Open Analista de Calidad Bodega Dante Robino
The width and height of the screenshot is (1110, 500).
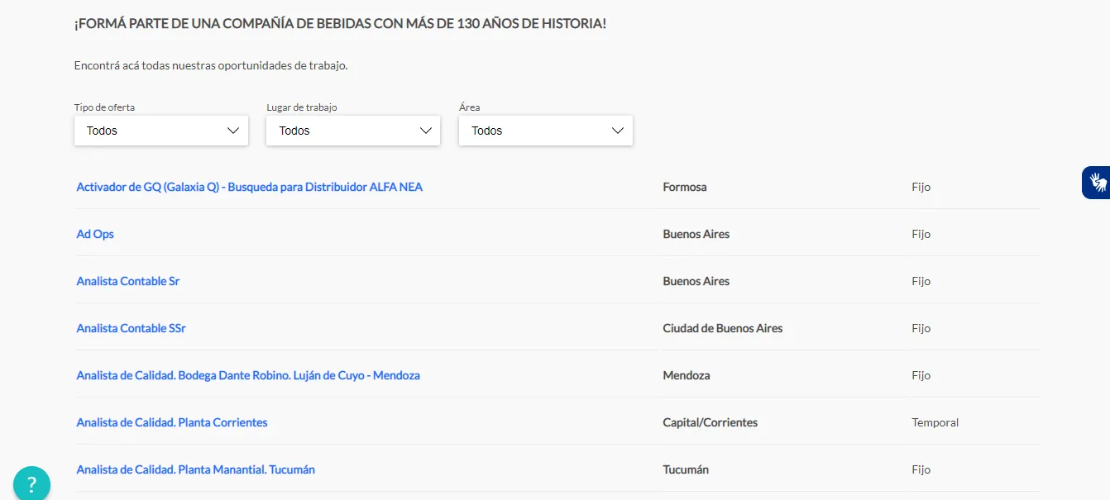(x=248, y=375)
